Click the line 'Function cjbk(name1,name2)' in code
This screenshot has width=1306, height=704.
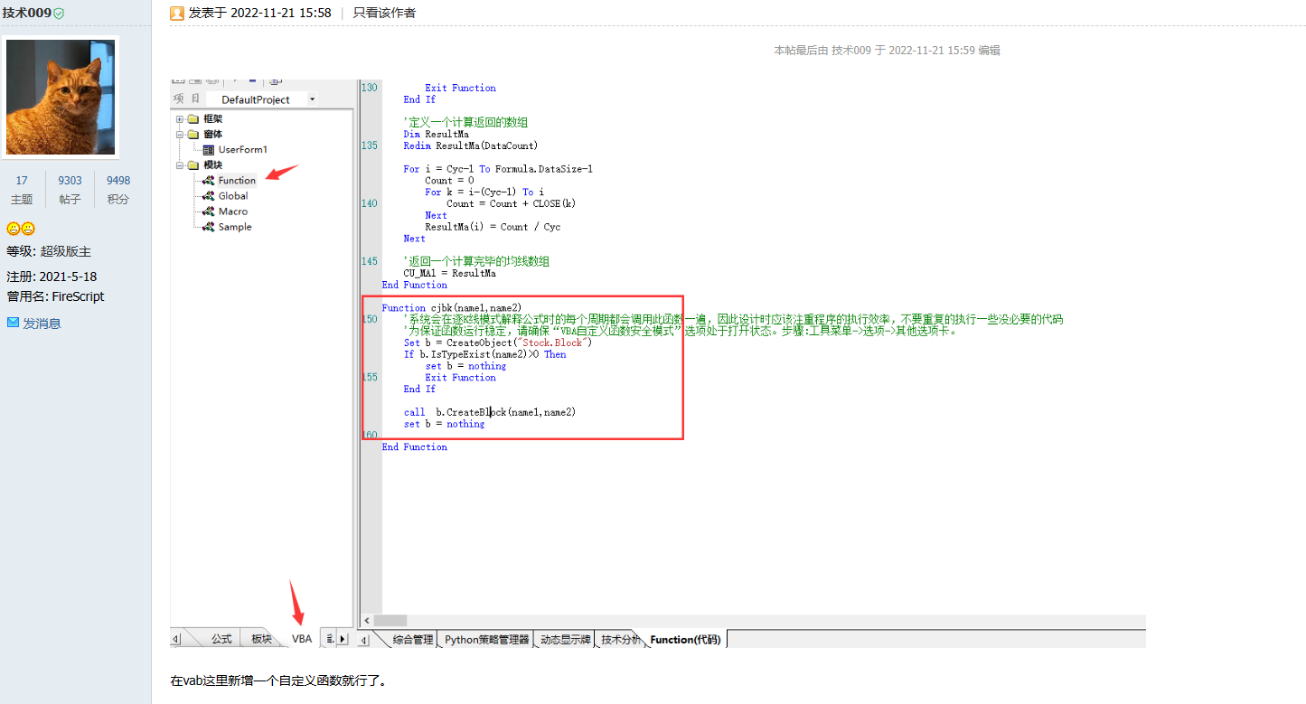[452, 308]
